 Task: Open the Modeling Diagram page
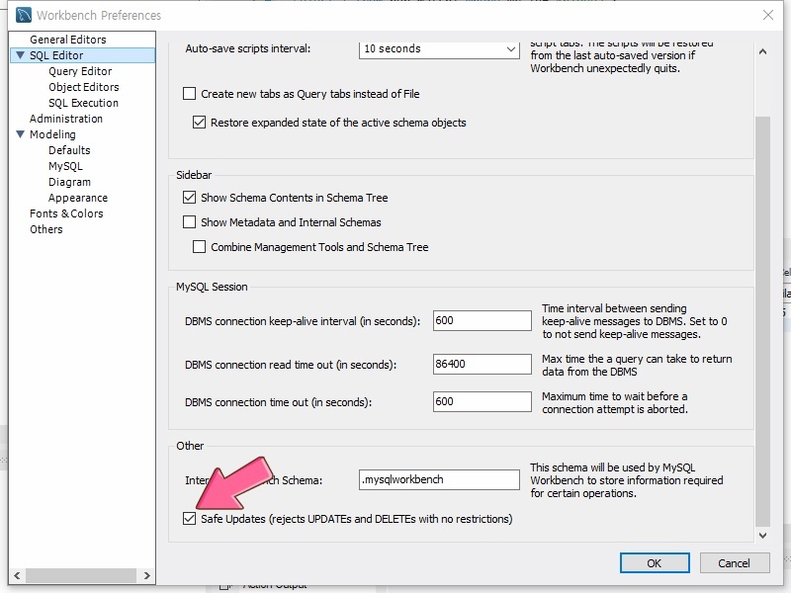[69, 182]
